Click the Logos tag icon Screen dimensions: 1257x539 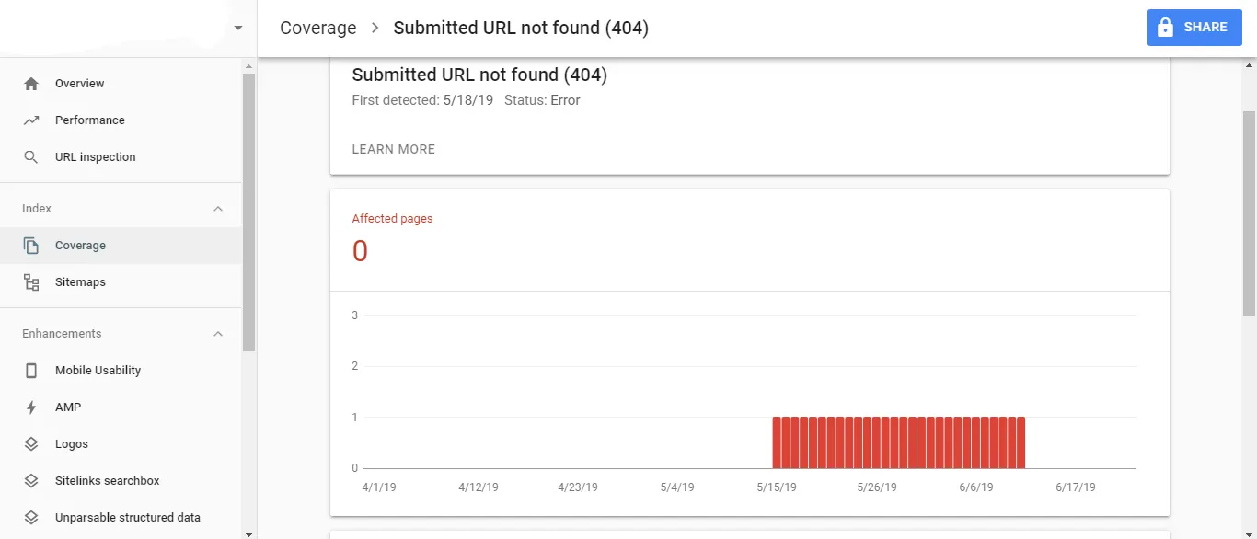(x=30, y=443)
